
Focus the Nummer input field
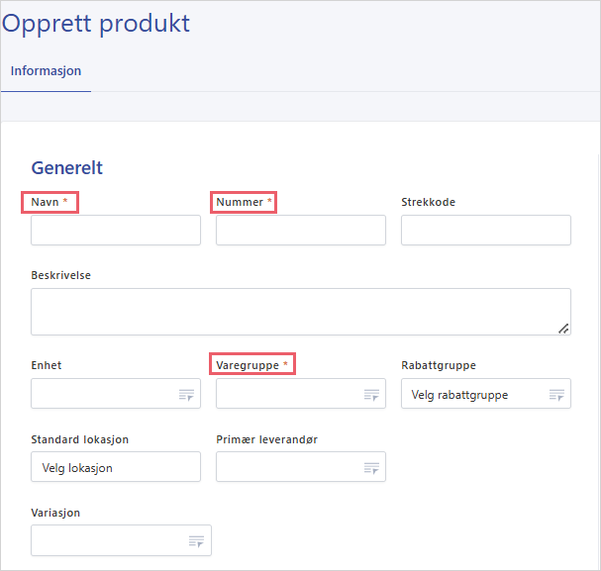tap(300, 231)
